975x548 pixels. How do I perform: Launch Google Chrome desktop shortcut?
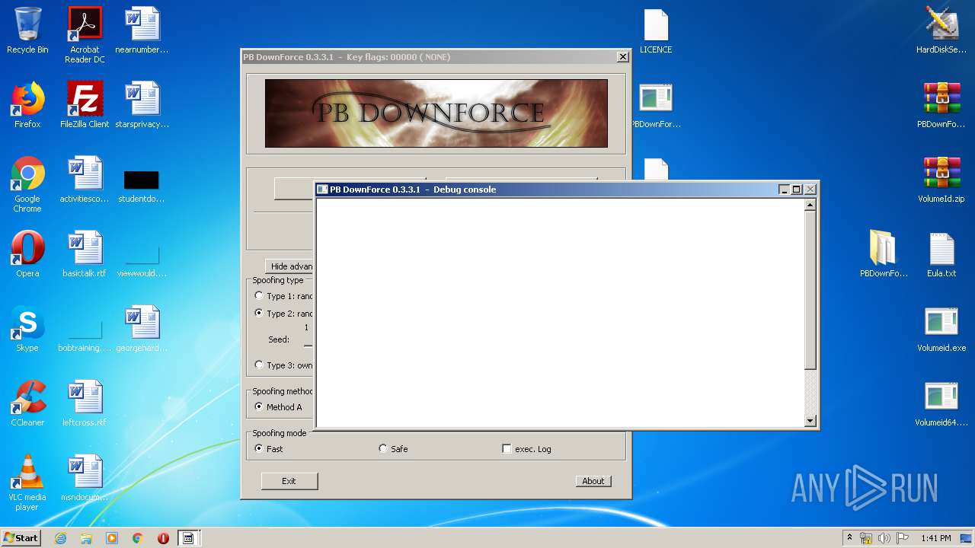(x=27, y=185)
